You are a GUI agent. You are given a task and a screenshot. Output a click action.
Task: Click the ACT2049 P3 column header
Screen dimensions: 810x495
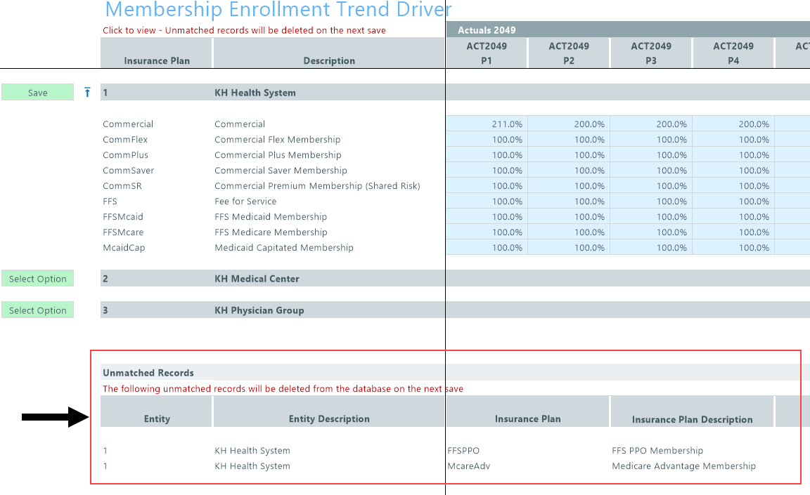(x=651, y=53)
